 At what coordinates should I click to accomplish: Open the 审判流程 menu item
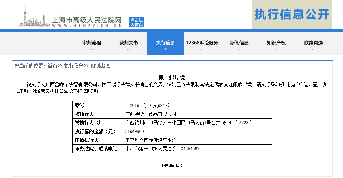[x=92, y=43]
